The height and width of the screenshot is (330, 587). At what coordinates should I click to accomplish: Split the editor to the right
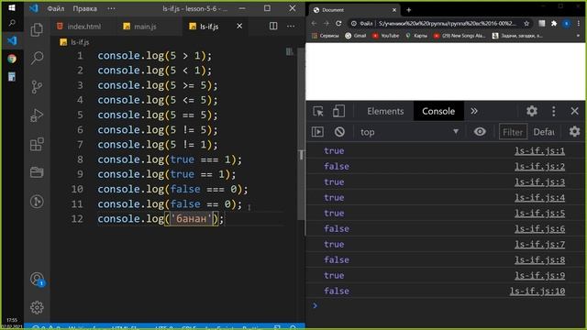pyautogui.click(x=273, y=26)
